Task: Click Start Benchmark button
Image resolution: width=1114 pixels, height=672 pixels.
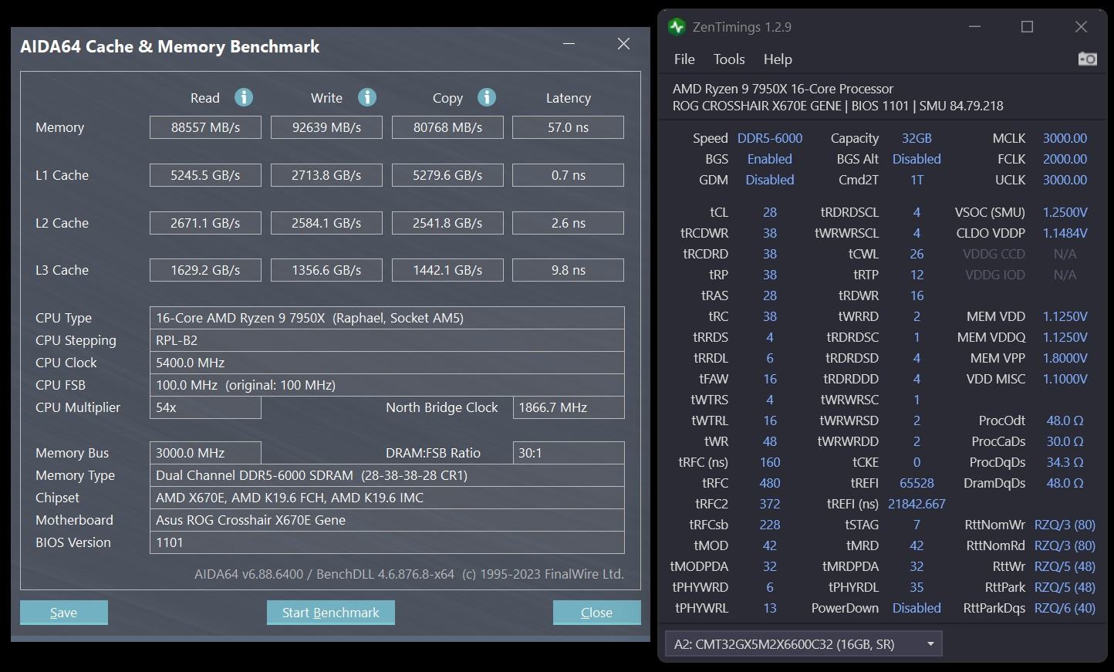Action: (330, 613)
